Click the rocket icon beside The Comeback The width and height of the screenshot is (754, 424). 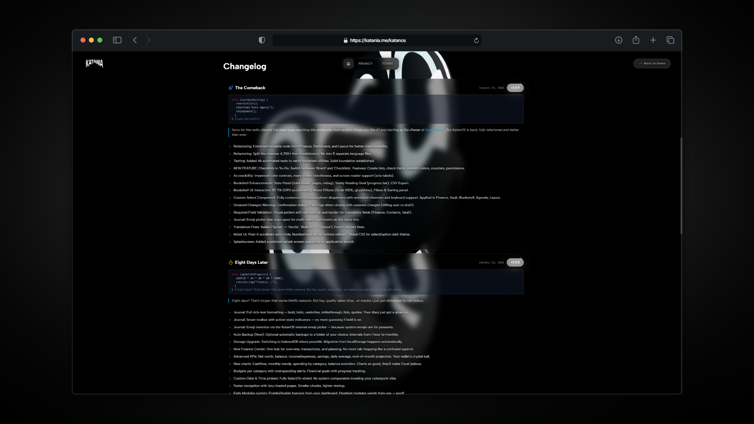point(231,88)
